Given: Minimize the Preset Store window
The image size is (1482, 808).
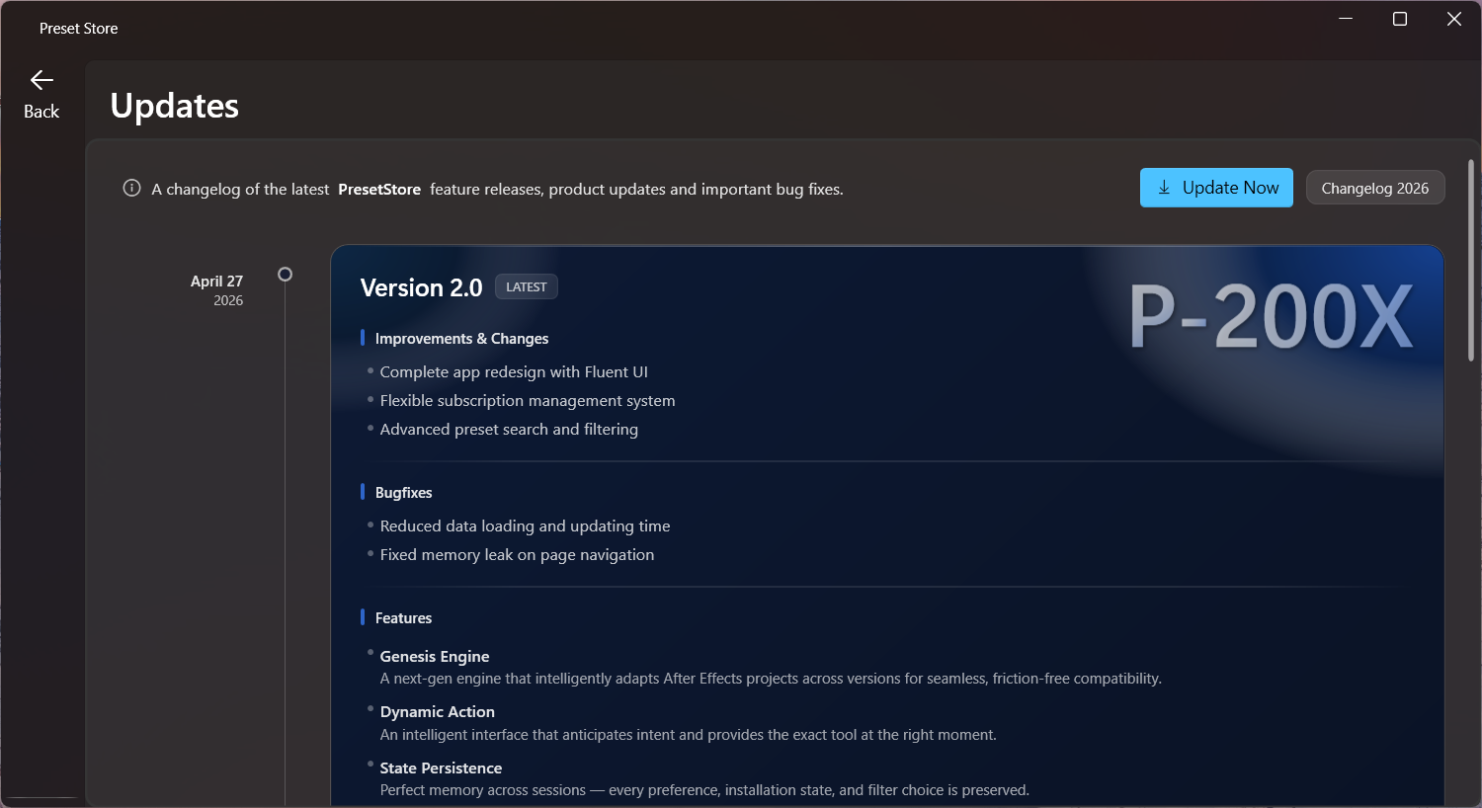Looking at the screenshot, I should pyautogui.click(x=1346, y=19).
